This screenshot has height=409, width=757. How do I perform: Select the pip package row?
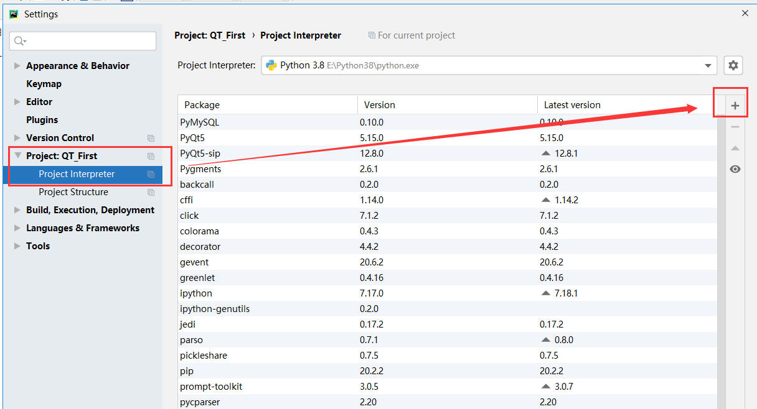click(x=447, y=371)
